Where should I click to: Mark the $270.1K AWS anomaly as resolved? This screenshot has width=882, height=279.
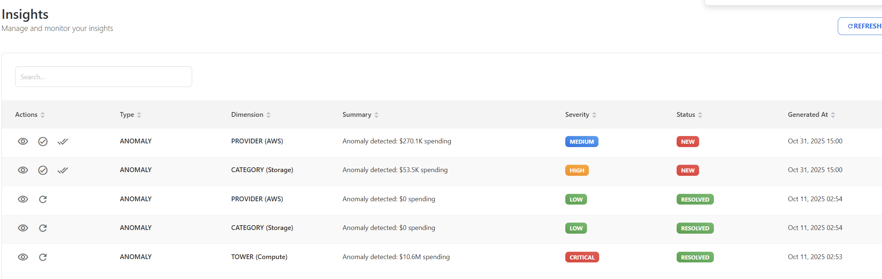[43, 142]
